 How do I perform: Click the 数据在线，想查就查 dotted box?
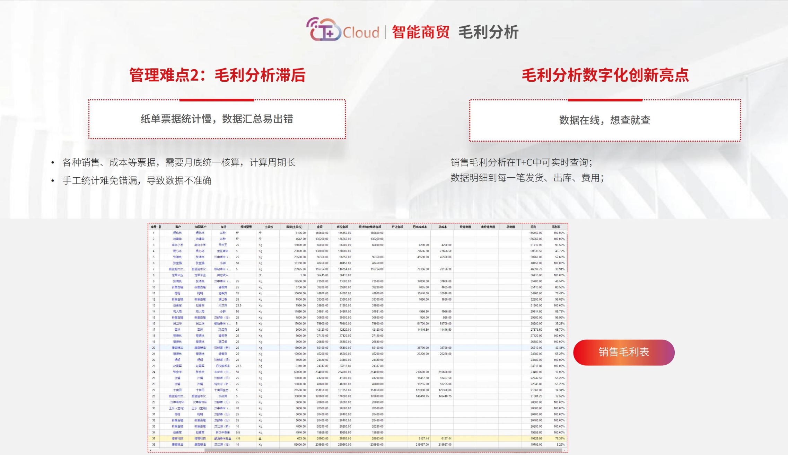pos(605,120)
